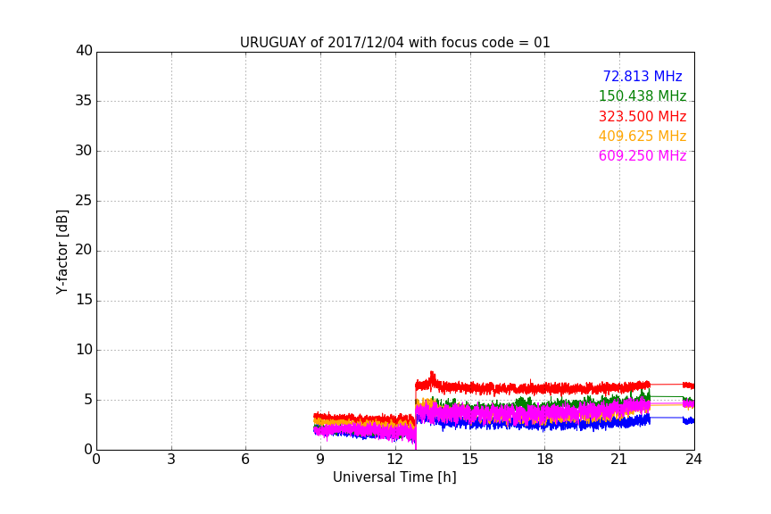Click x-axis tick label 24
The height and width of the screenshot is (514, 771).
[x=693, y=460]
